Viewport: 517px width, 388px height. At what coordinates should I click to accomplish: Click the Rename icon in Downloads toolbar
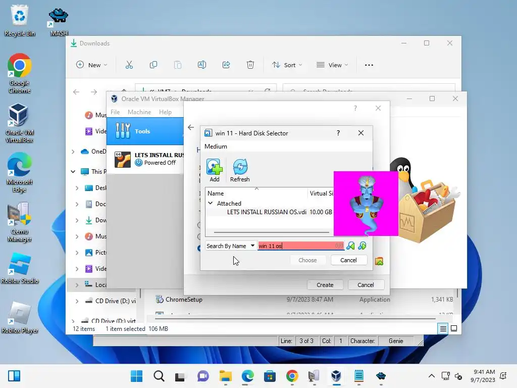coord(202,65)
